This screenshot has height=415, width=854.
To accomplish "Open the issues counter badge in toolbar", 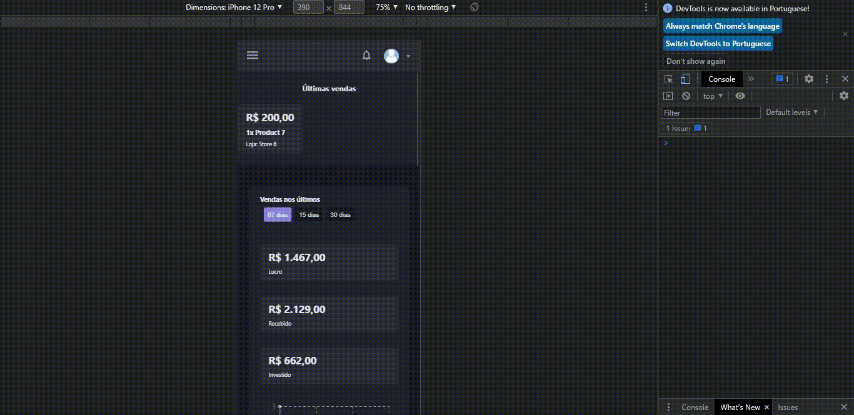I will (783, 79).
